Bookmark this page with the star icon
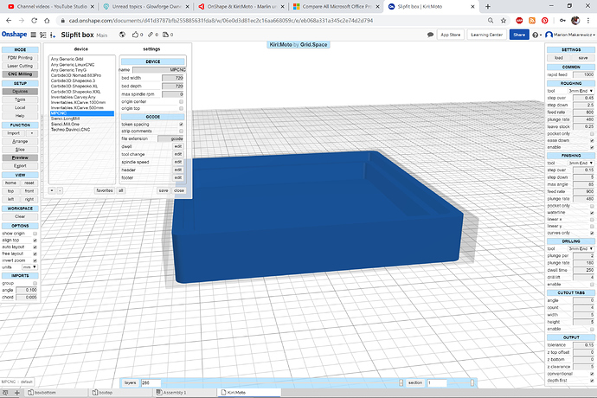 coord(504,21)
